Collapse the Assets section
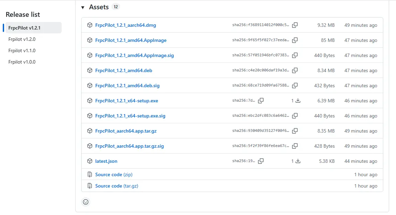The width and height of the screenshot is (396, 215). (83, 7)
